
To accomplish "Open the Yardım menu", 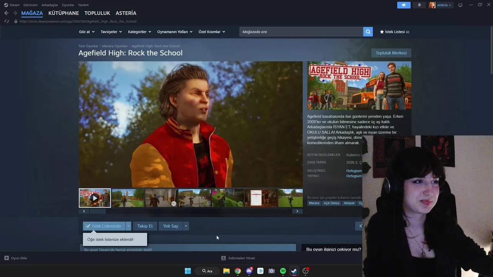I will [83, 5].
